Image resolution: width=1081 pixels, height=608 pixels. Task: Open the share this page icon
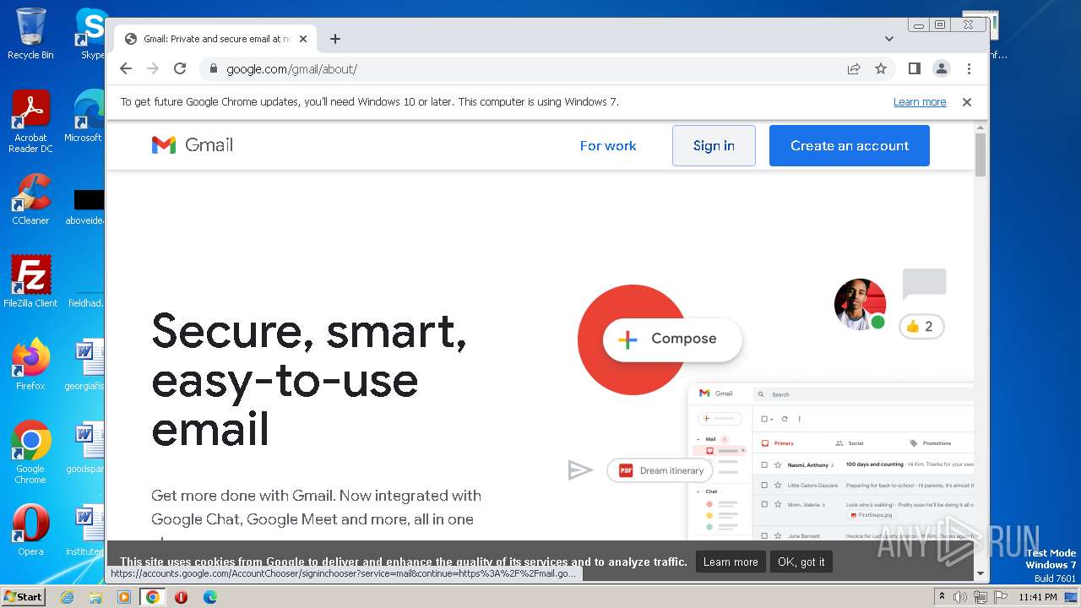pyautogui.click(x=854, y=69)
